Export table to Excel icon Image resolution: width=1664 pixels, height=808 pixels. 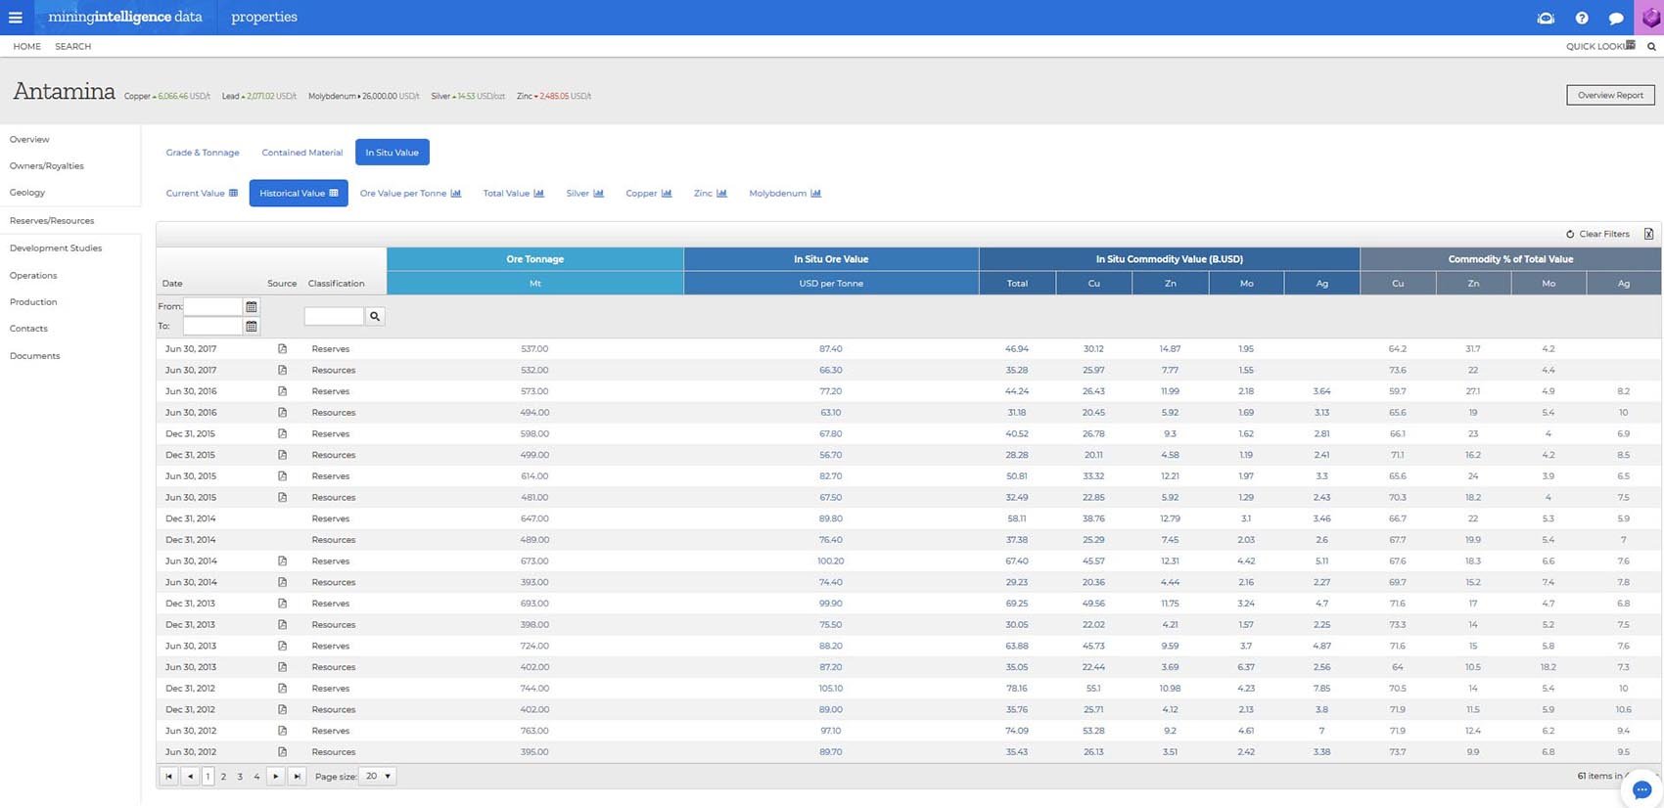point(1648,234)
